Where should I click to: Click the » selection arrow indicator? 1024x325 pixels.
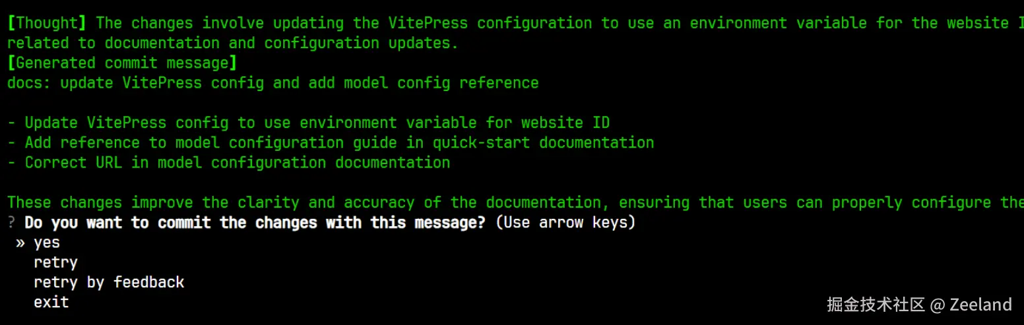[x=20, y=243]
